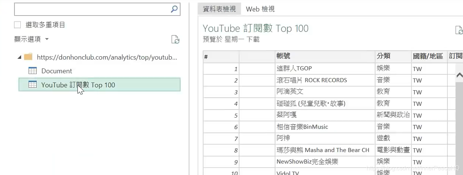463x175 pixels.
Task: Click the 這群人TGOP cell
Action: point(325,68)
